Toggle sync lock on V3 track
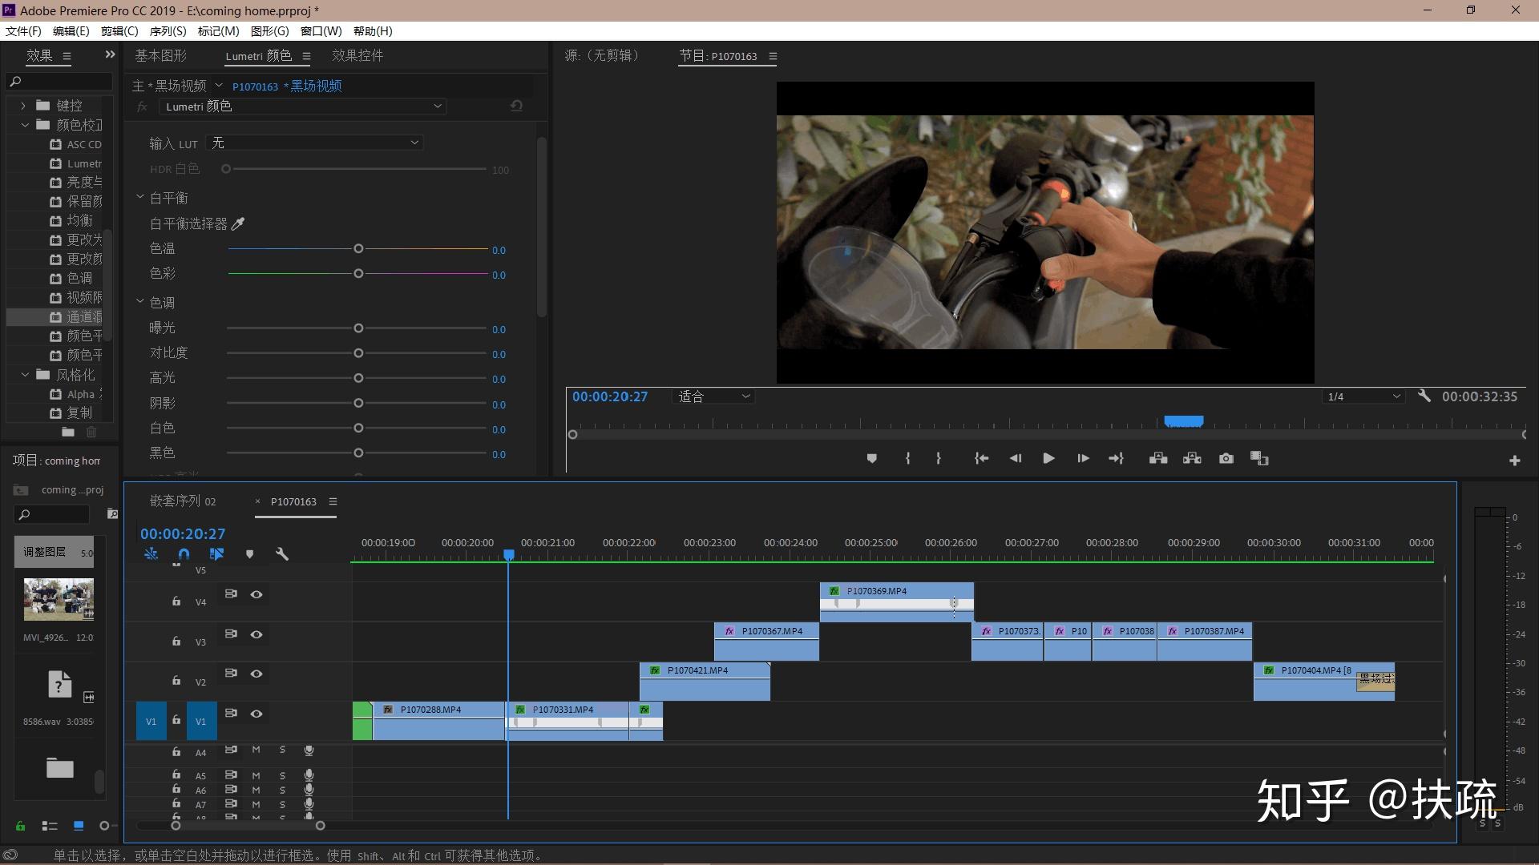Viewport: 1539px width, 865px height. pos(231,634)
